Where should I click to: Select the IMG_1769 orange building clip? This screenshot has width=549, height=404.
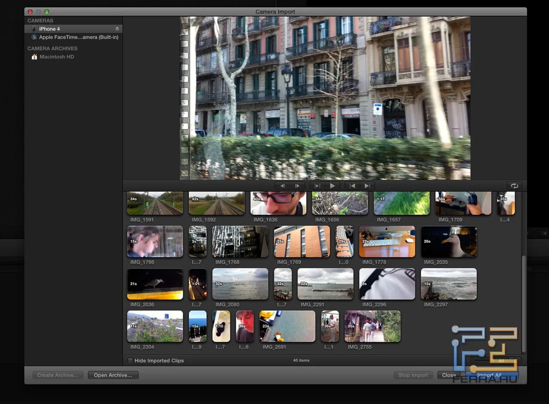click(302, 242)
